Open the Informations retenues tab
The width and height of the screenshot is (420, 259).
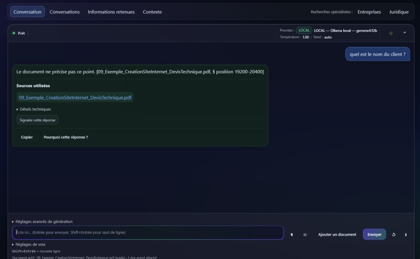tap(111, 12)
